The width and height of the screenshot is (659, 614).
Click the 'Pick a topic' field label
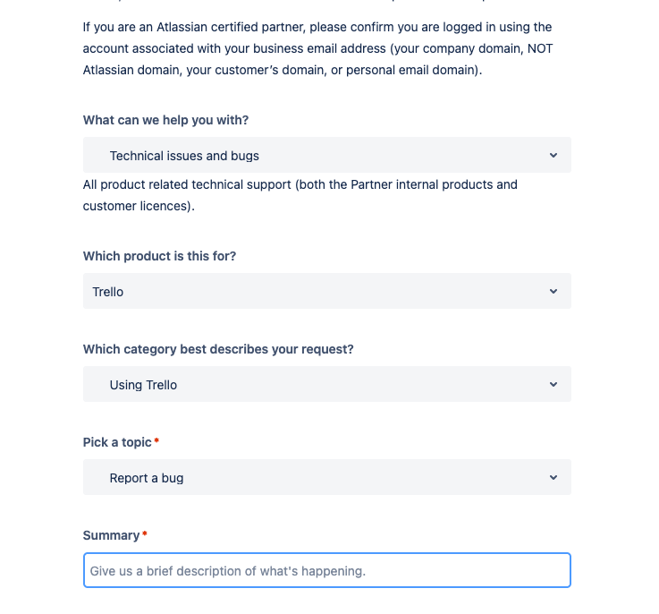[x=117, y=442]
